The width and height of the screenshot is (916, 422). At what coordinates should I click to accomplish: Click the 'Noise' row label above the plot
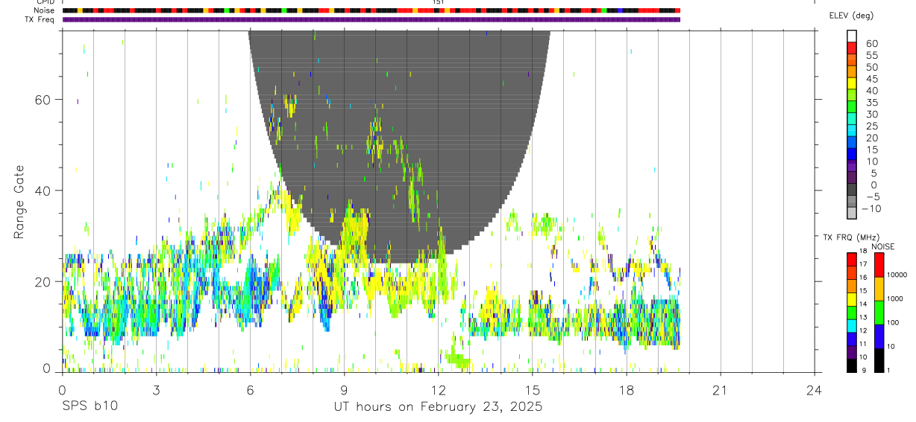tap(45, 10)
